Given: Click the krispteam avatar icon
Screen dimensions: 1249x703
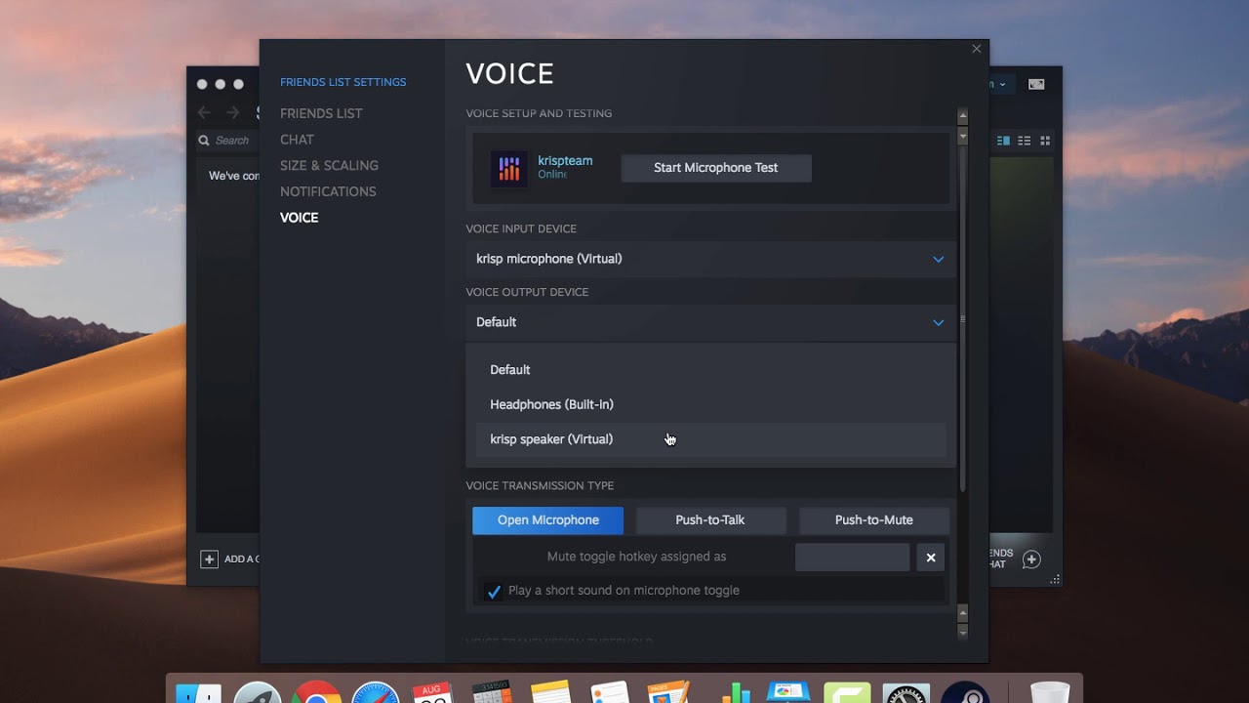Looking at the screenshot, I should point(509,168).
